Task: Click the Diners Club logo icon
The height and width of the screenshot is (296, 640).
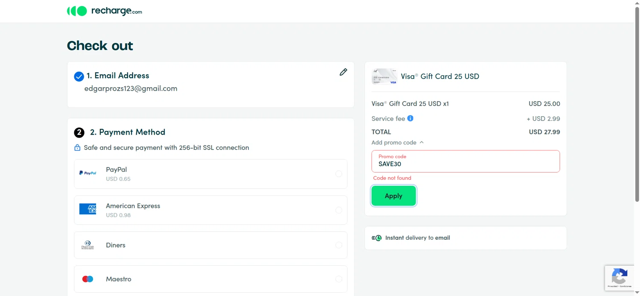Action: (87, 245)
